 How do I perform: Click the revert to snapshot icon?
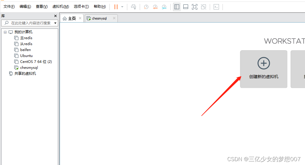tap(155, 7)
